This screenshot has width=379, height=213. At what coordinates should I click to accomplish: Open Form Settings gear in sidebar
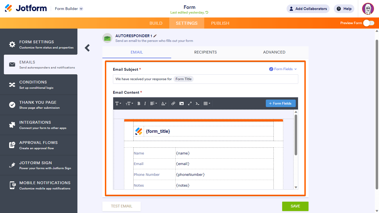pyautogui.click(x=12, y=44)
